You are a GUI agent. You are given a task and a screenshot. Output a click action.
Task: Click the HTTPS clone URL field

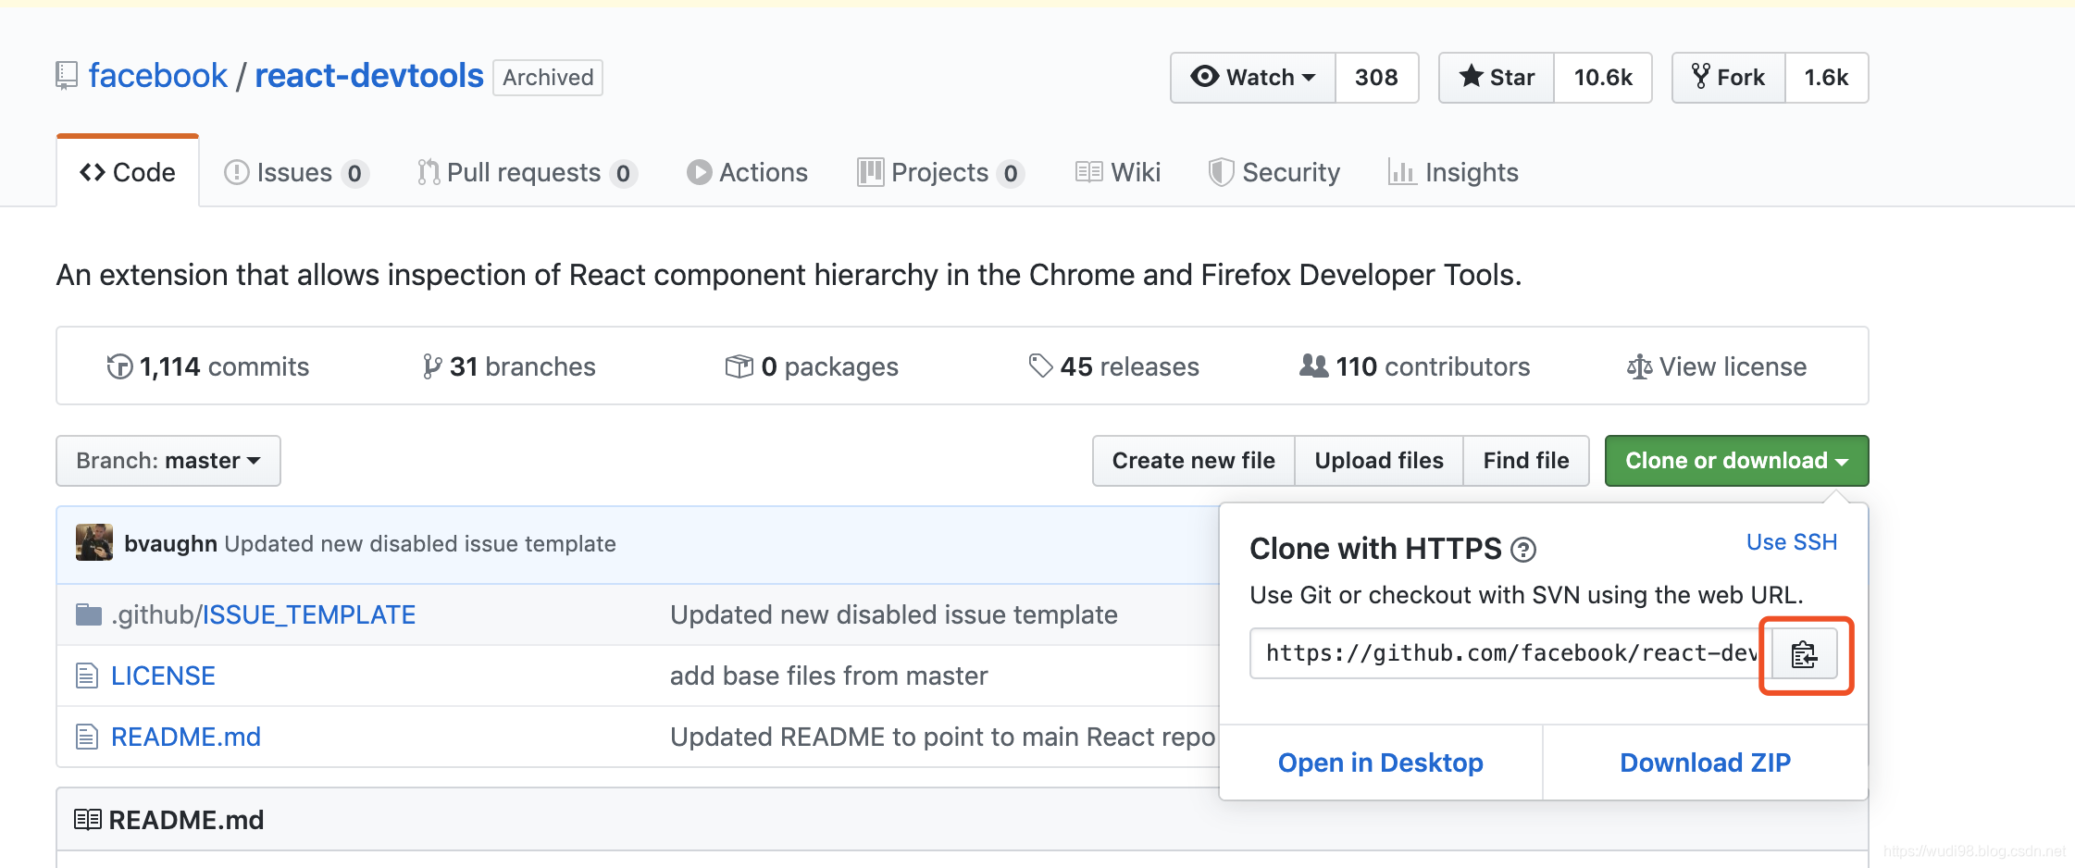tap(1510, 654)
